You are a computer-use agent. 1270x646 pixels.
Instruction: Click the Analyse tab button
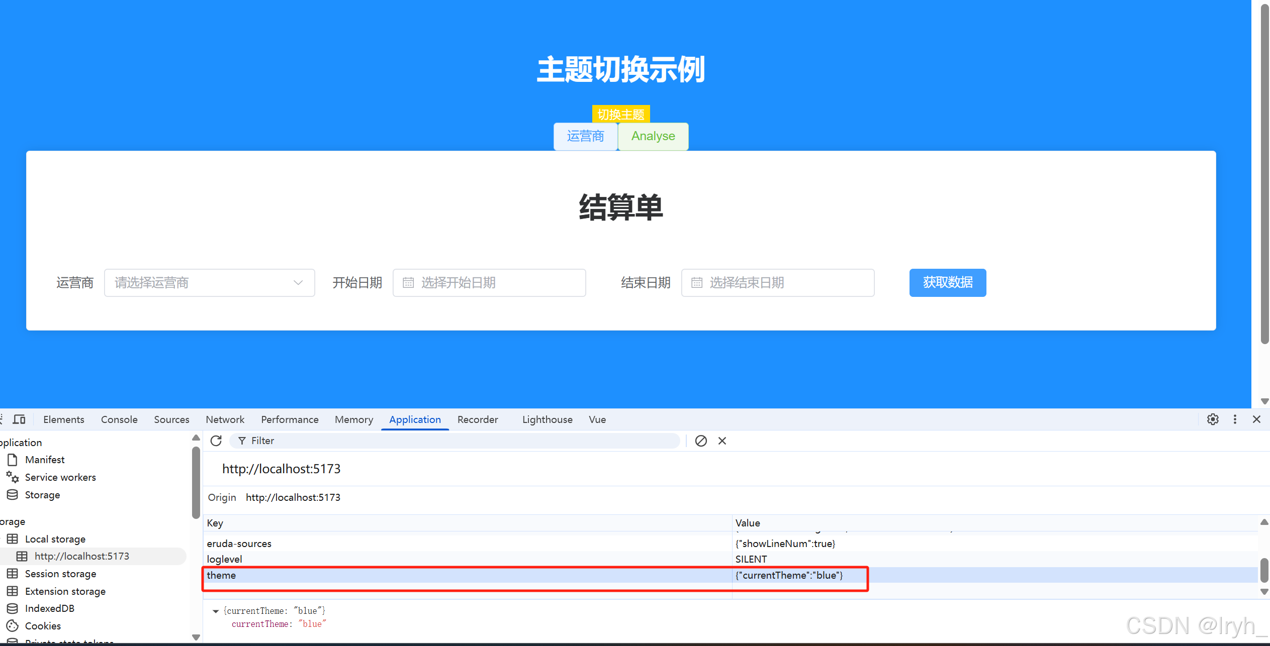653,136
